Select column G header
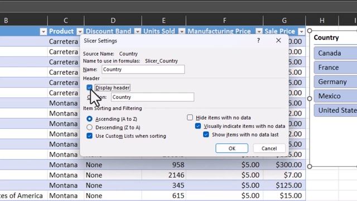The image size is (357, 201). coord(284,21)
